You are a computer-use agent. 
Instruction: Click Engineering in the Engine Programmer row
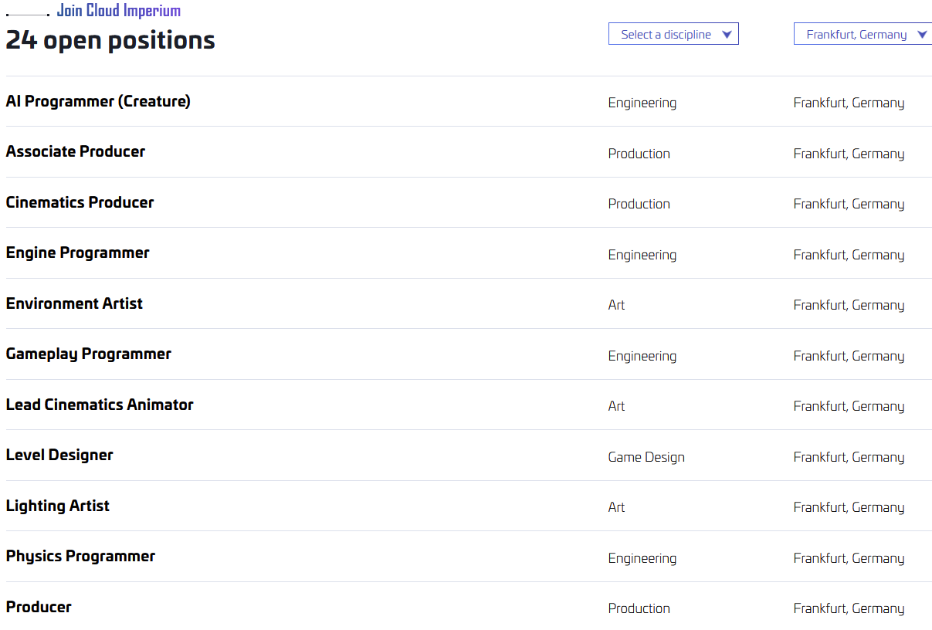click(x=642, y=255)
